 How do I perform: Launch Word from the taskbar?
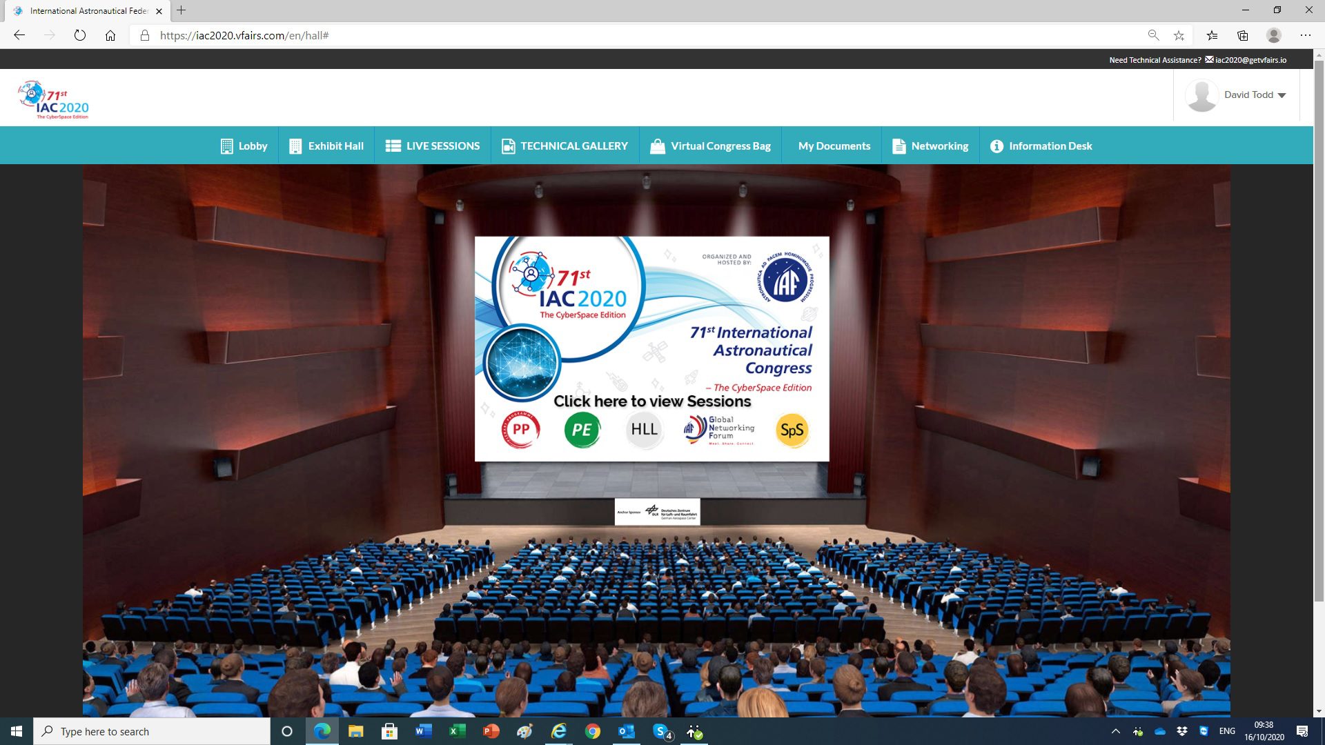coord(423,731)
